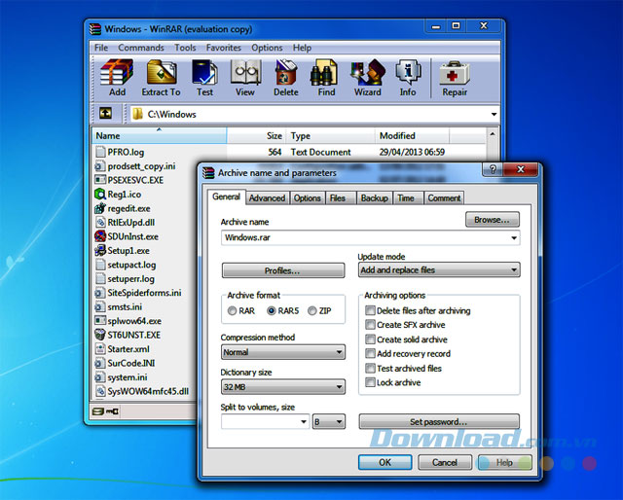Click the Repair toolbar icon

coord(455,78)
